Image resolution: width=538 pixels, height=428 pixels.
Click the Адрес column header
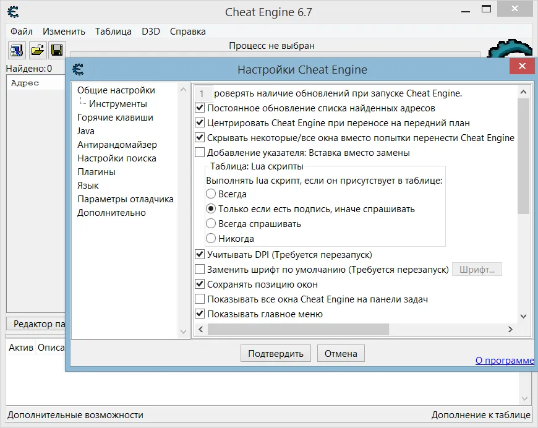tap(36, 83)
